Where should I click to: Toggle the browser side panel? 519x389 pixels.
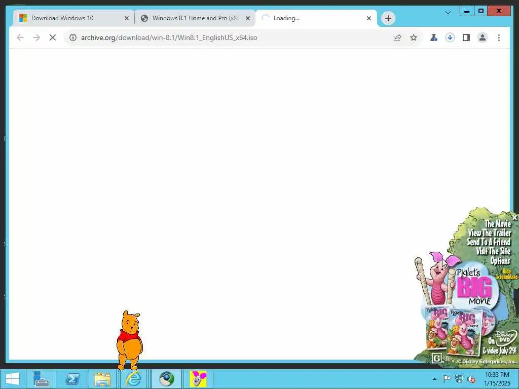click(x=466, y=37)
